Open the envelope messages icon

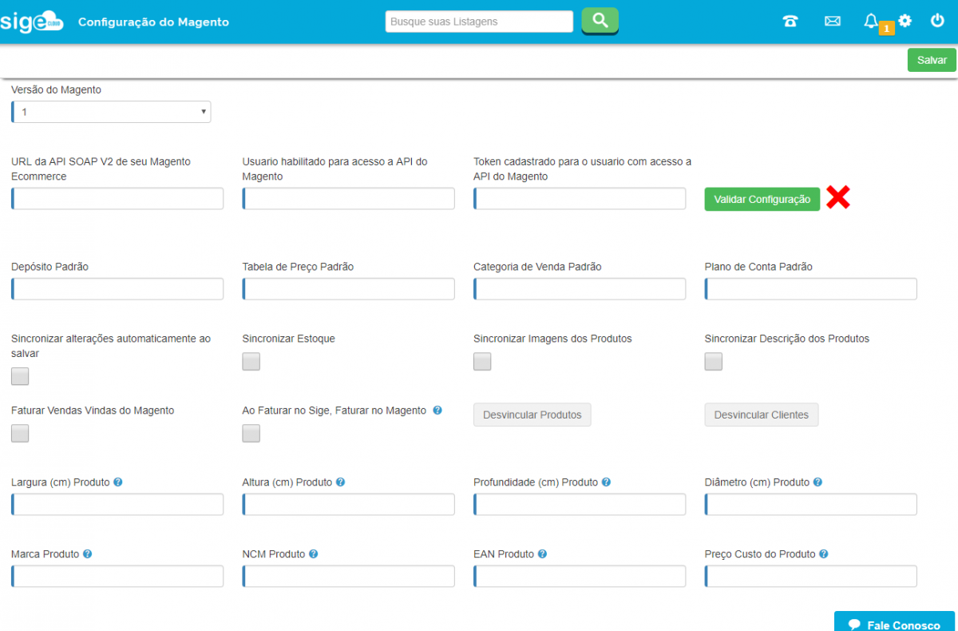[x=833, y=22]
